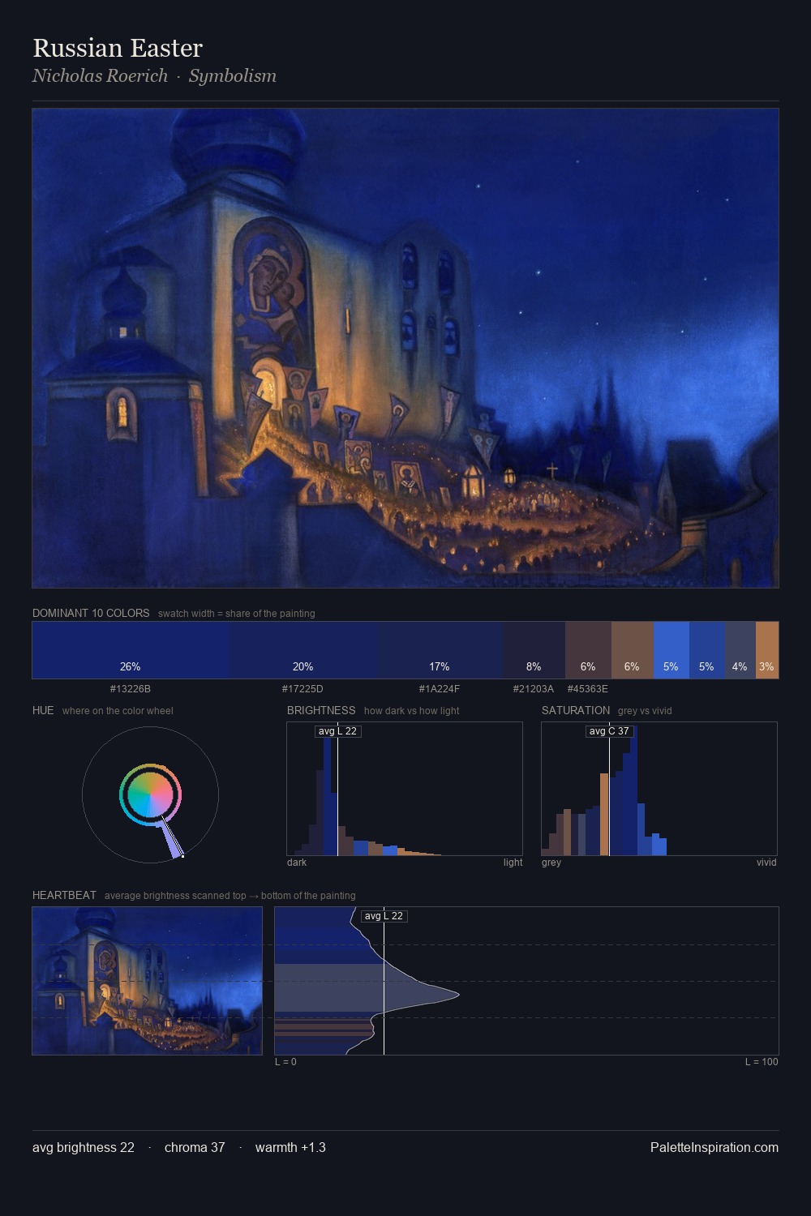
Task: Click hex label '#17225D'
Action: coord(303,689)
